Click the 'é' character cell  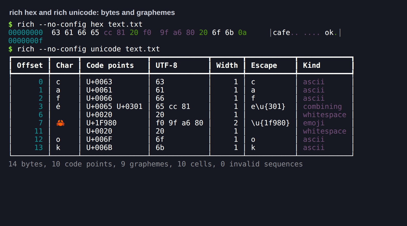(58, 107)
